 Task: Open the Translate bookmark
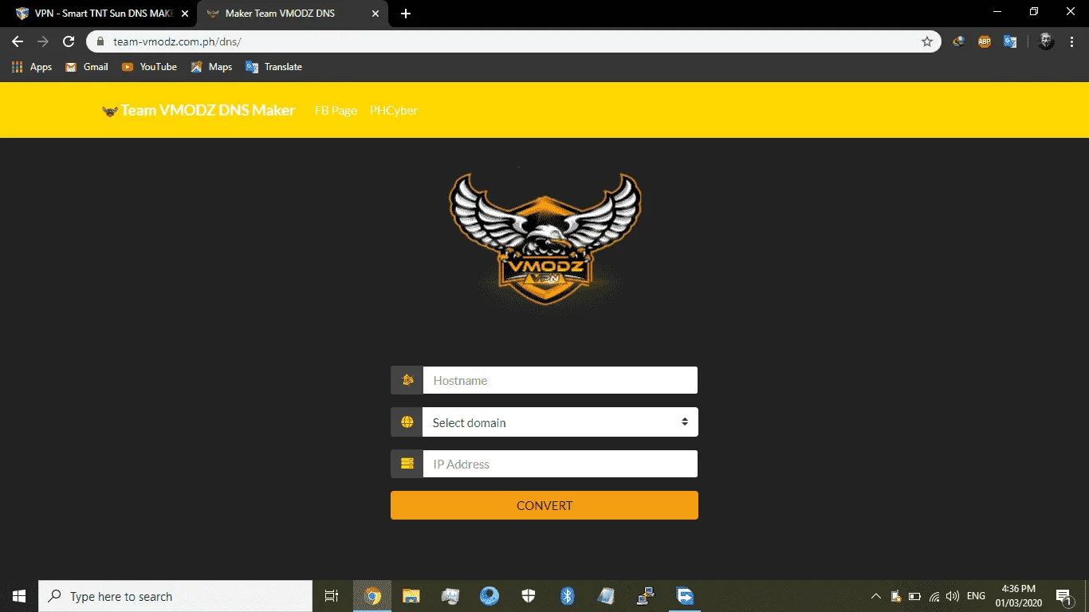coord(274,67)
